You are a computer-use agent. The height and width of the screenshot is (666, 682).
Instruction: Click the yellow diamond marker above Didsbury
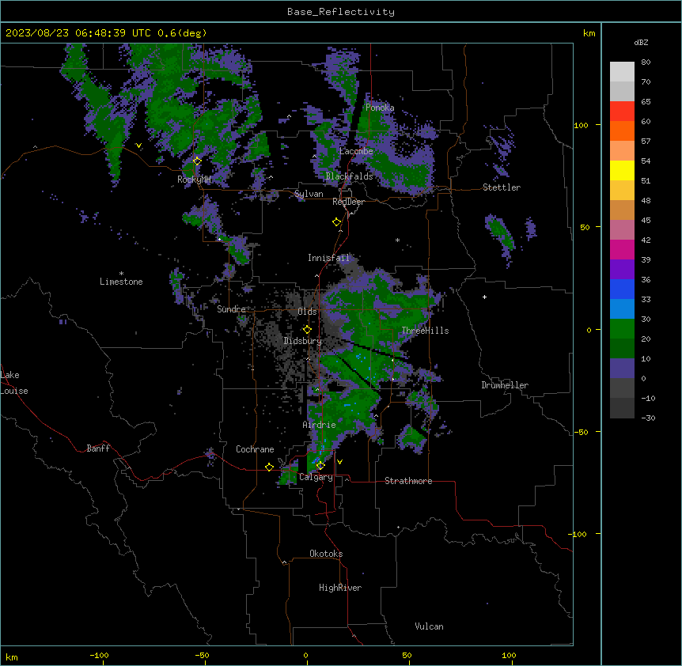coord(307,330)
